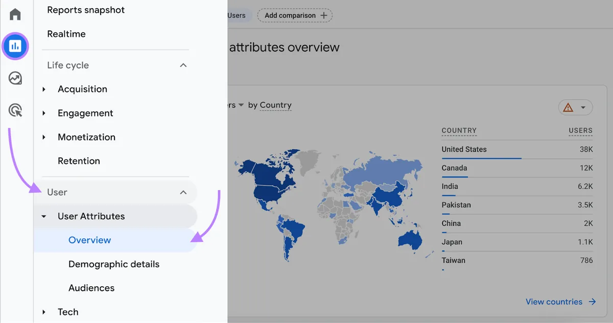
Task: Click the Add comparison button
Action: pos(295,15)
